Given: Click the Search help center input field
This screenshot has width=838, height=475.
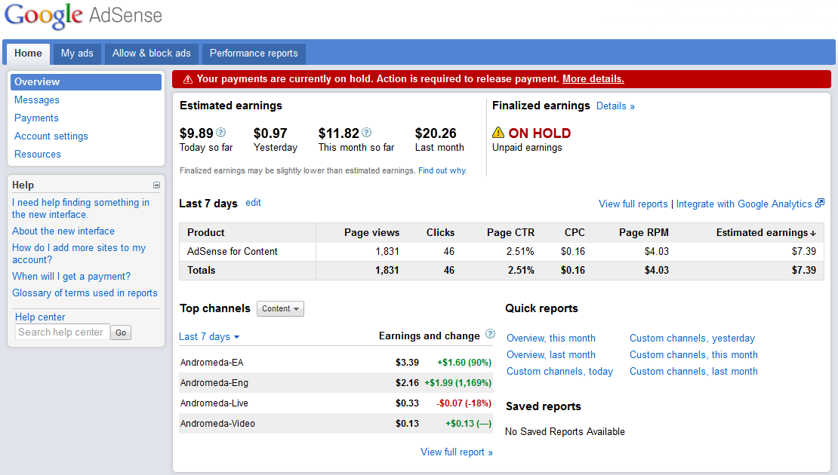Looking at the screenshot, I should (x=63, y=332).
